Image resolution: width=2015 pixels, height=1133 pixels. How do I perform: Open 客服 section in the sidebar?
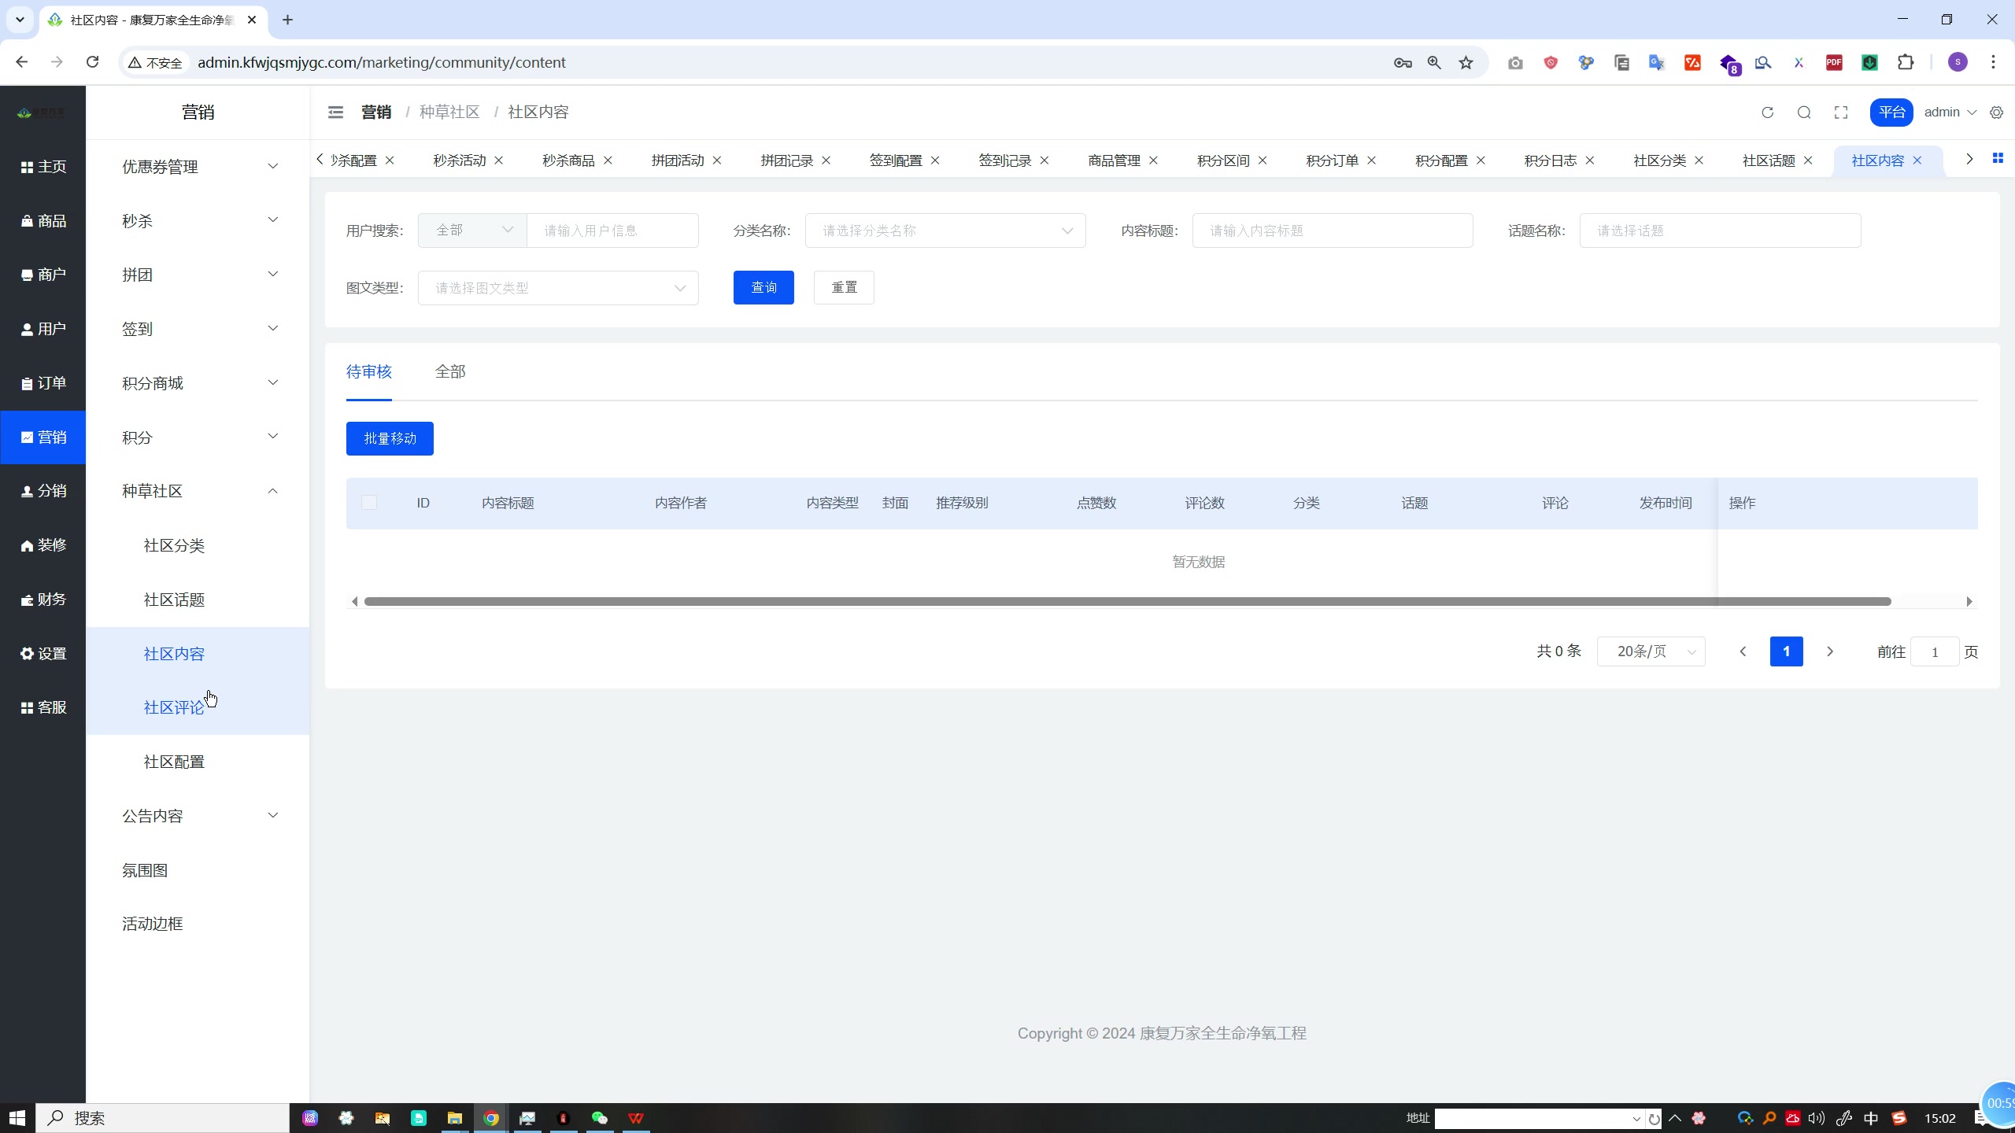tap(43, 707)
